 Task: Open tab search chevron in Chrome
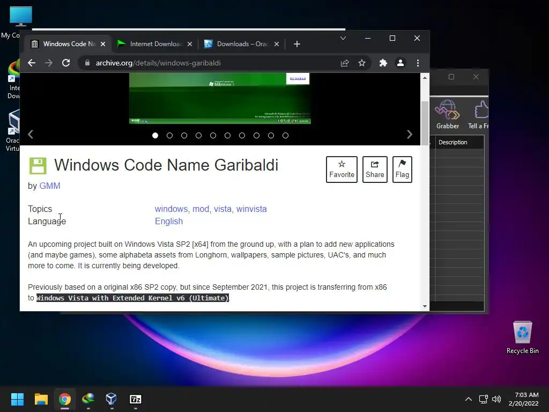[x=343, y=38]
